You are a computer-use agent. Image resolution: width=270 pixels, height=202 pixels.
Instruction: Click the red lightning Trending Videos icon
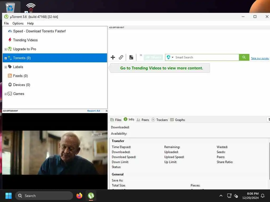[x=10, y=40]
